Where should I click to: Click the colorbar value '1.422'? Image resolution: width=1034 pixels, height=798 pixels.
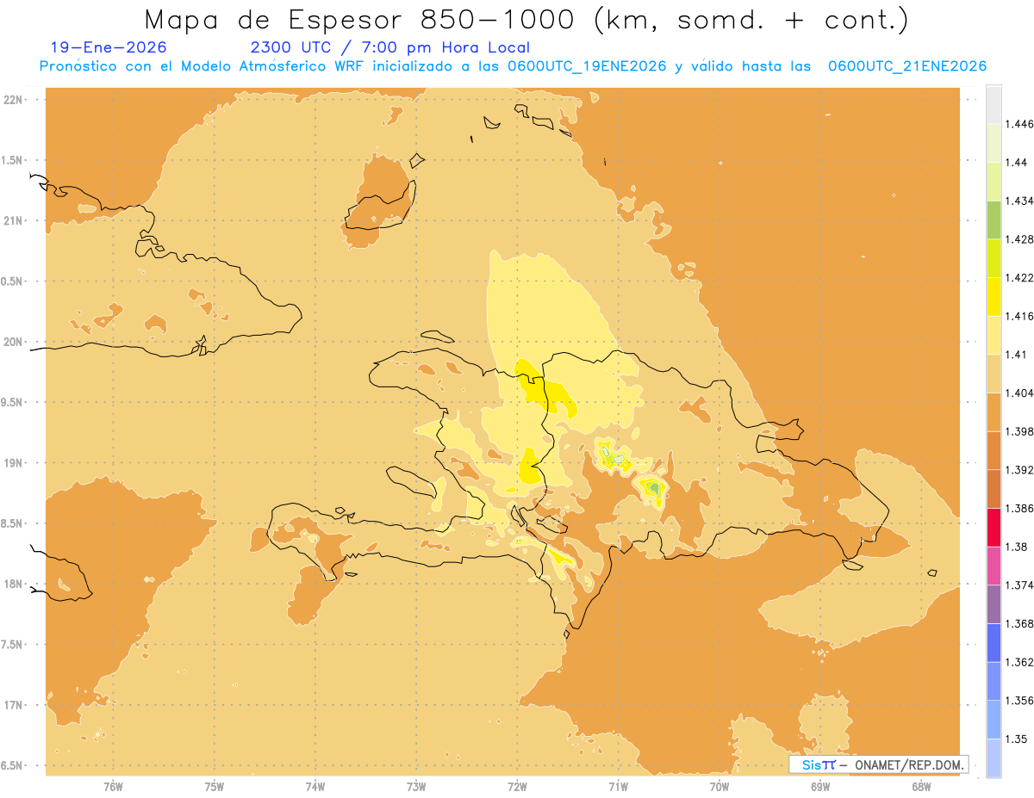pos(1019,277)
